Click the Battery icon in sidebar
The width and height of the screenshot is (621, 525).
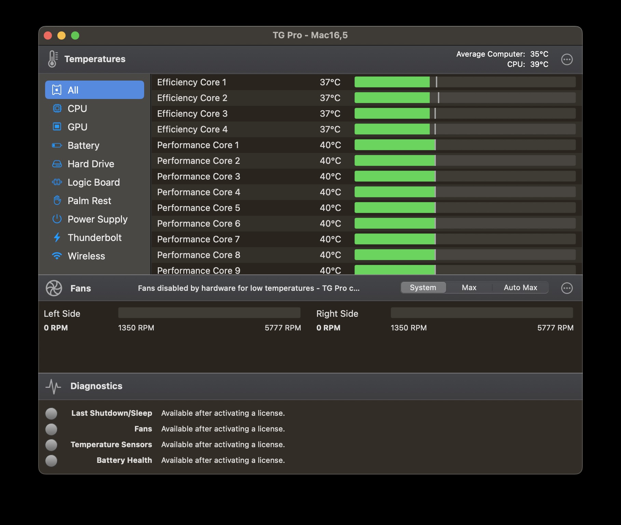coord(57,145)
